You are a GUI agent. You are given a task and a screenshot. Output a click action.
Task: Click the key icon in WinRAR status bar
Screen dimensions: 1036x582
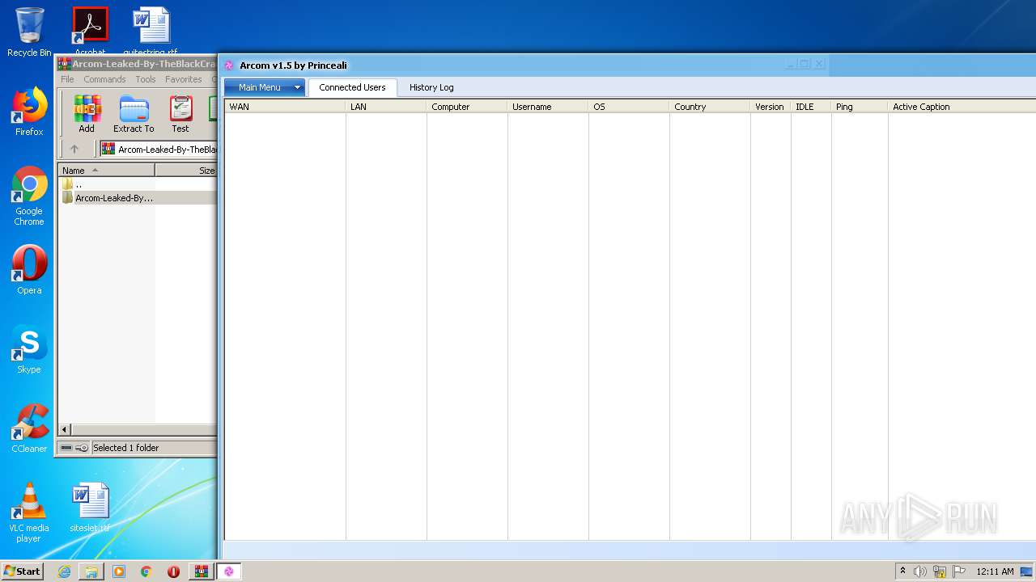82,448
